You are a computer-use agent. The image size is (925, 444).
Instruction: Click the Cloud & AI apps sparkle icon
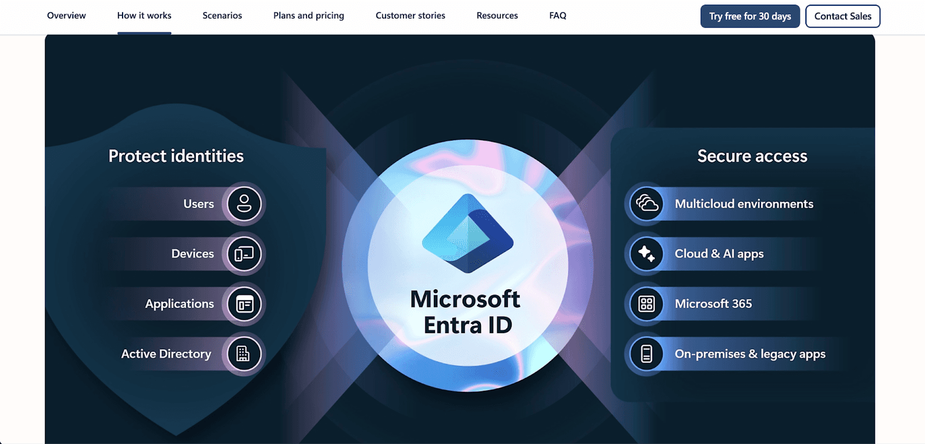coord(647,254)
